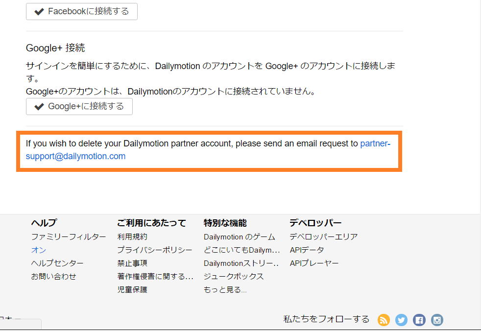Open the 利用規約 link

click(x=132, y=237)
